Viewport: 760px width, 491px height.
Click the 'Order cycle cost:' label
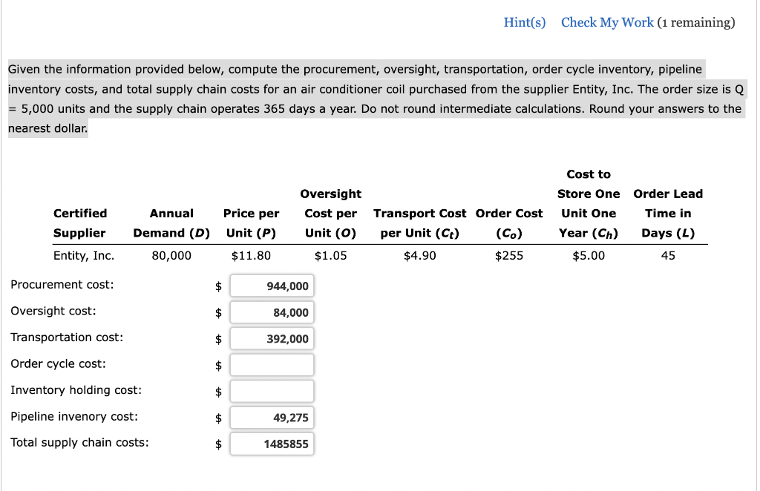58,363
